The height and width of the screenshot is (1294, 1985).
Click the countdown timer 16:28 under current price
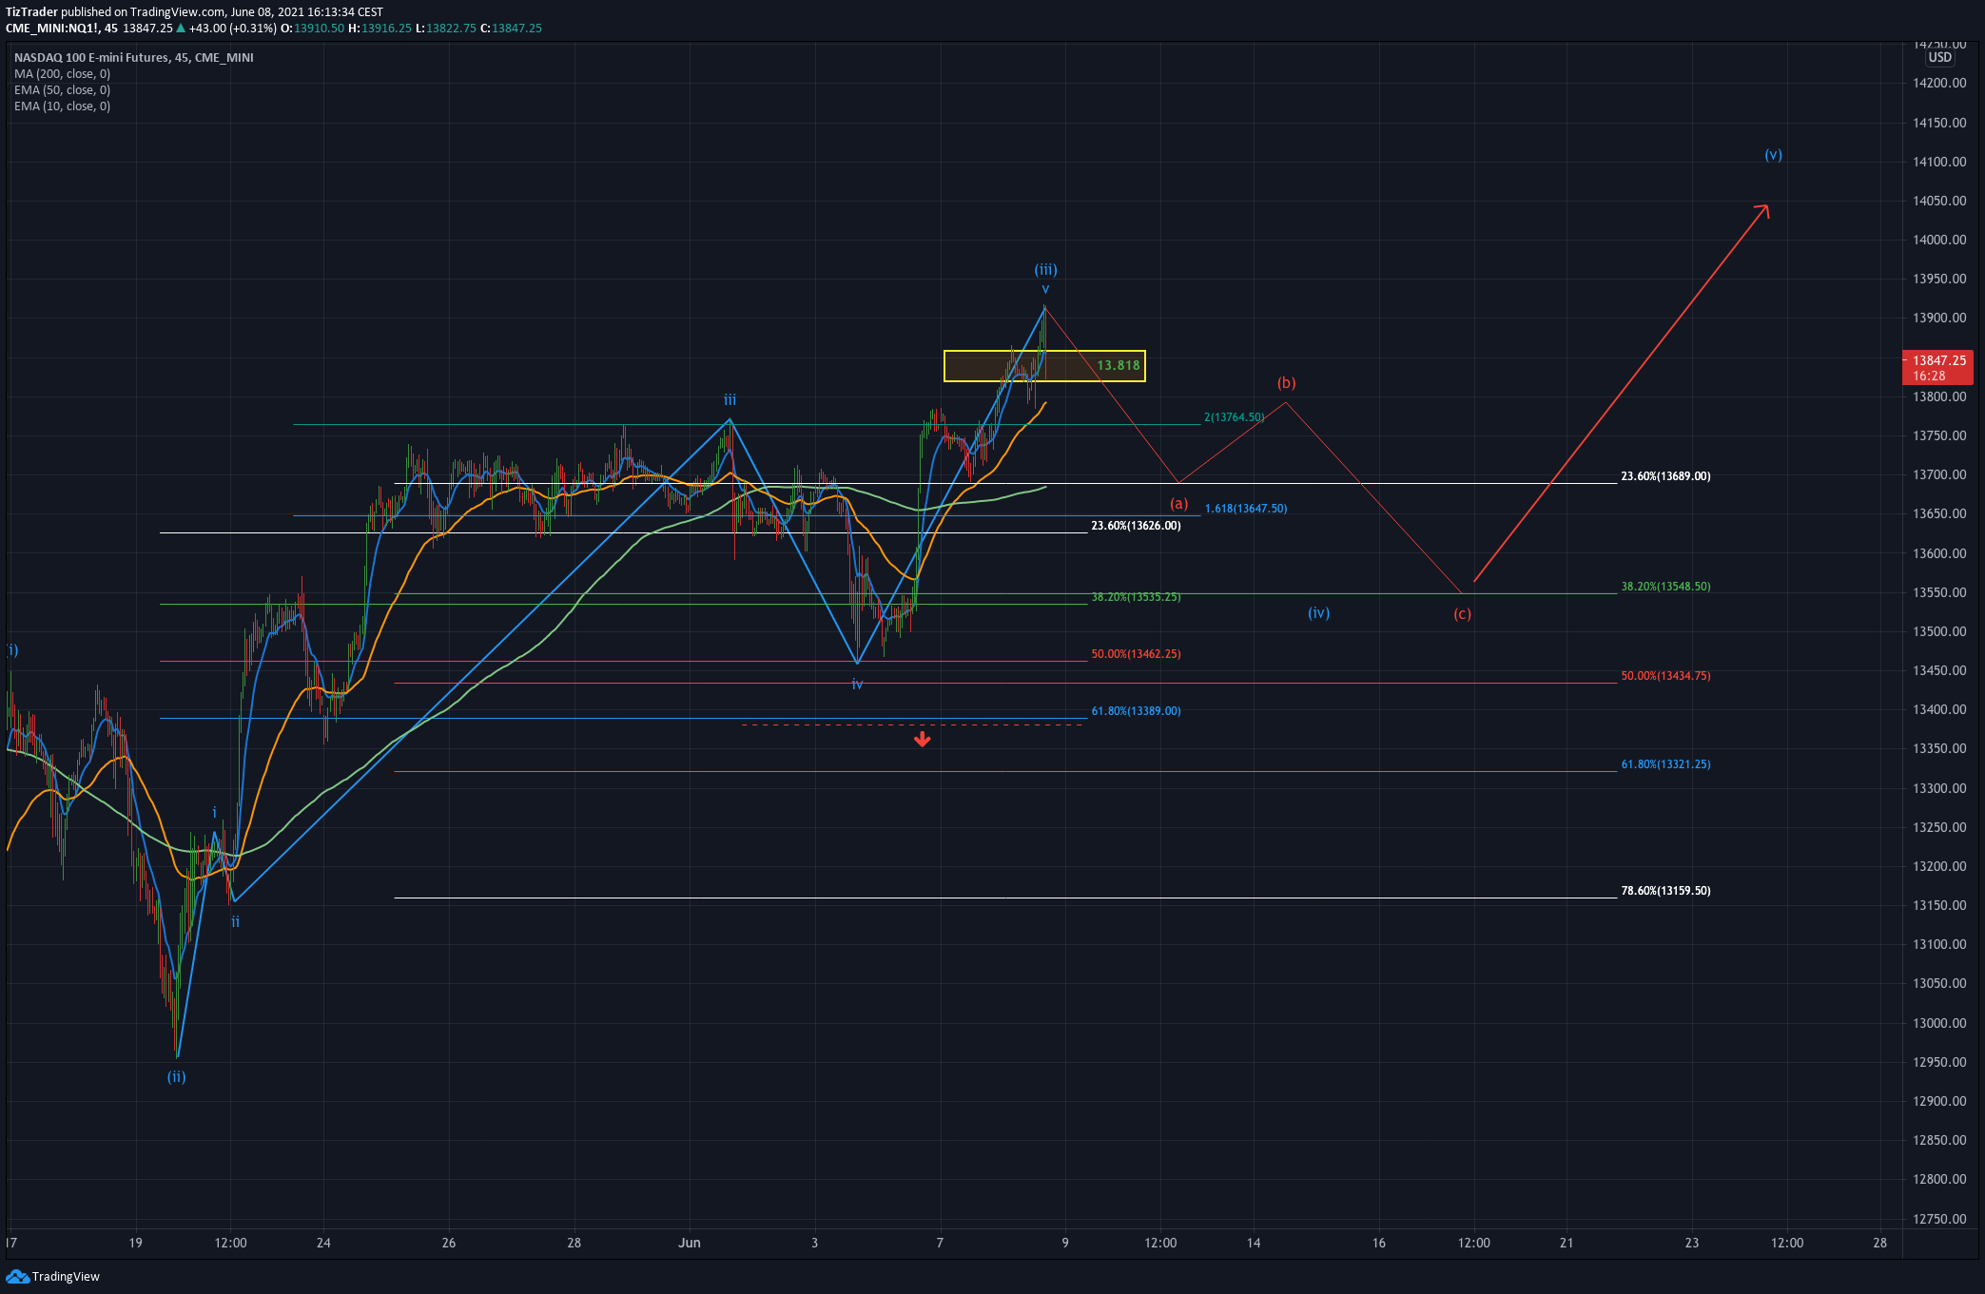coord(1929,376)
